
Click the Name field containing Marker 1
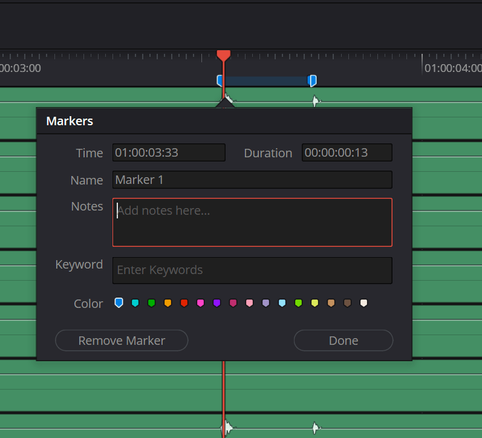tap(252, 180)
